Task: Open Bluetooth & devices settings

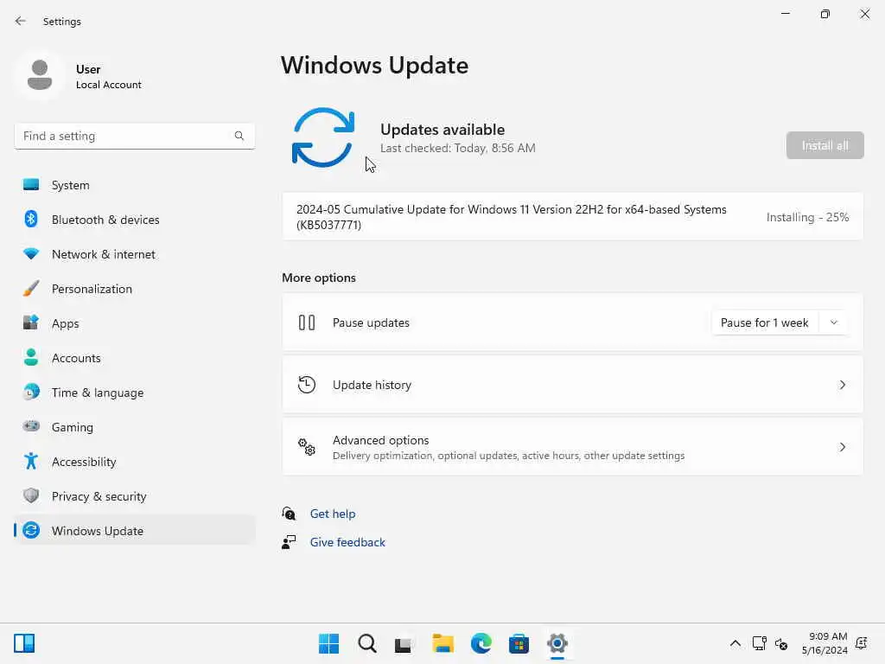Action: (134, 220)
